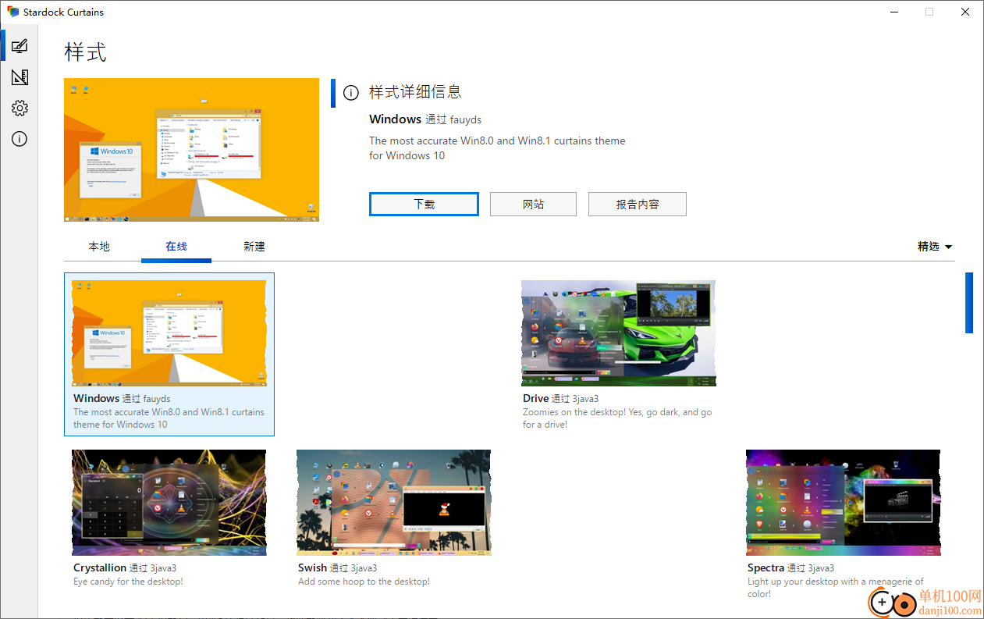Switch to the 本地 tab
Image resolution: width=984 pixels, height=619 pixels.
tap(99, 247)
